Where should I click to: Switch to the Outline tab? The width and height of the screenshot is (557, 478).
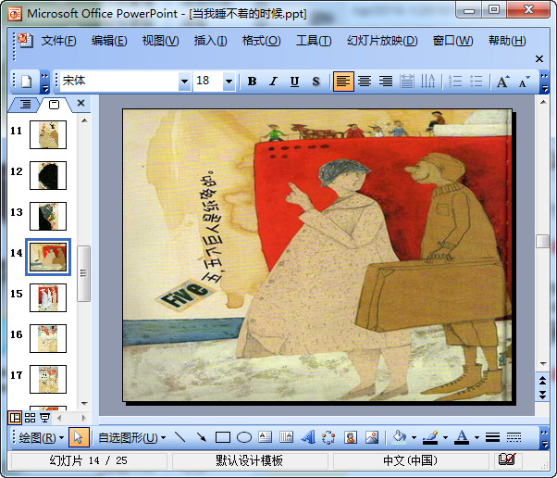pyautogui.click(x=25, y=104)
